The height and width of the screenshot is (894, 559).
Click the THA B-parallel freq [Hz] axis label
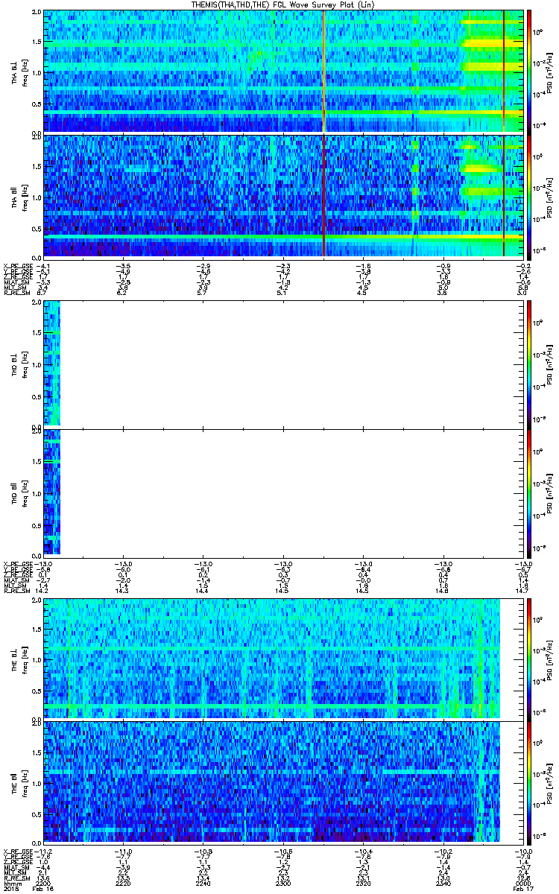click(x=25, y=197)
